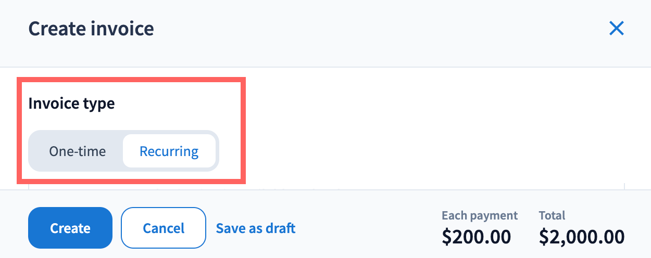Click the Total label
This screenshot has height=258, width=651.
(x=552, y=215)
